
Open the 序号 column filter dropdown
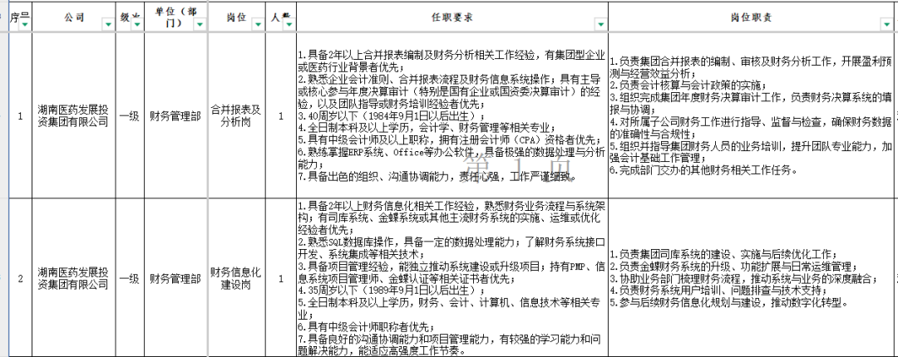tap(25, 25)
